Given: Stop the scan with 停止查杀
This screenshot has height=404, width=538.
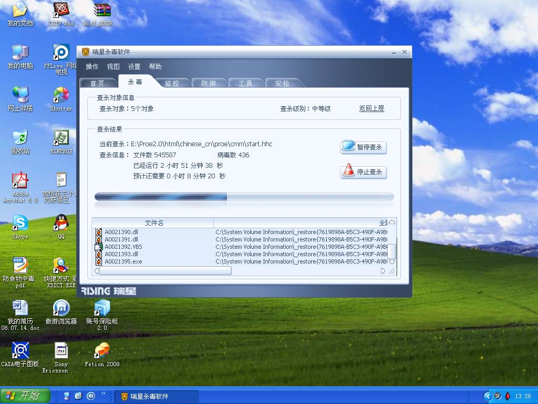Looking at the screenshot, I should click(364, 172).
